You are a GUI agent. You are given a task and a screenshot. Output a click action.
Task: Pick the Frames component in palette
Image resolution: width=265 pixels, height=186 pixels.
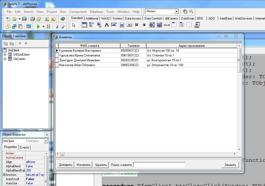[84, 25]
